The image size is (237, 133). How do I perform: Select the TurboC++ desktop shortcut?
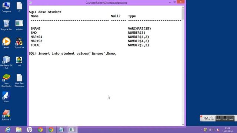(19, 43)
